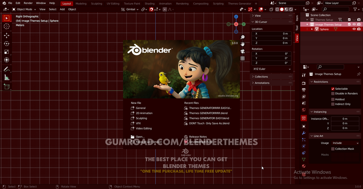Hide Image Themes Setup collection eye icon
The width and height of the screenshot is (363, 189).
354,24
